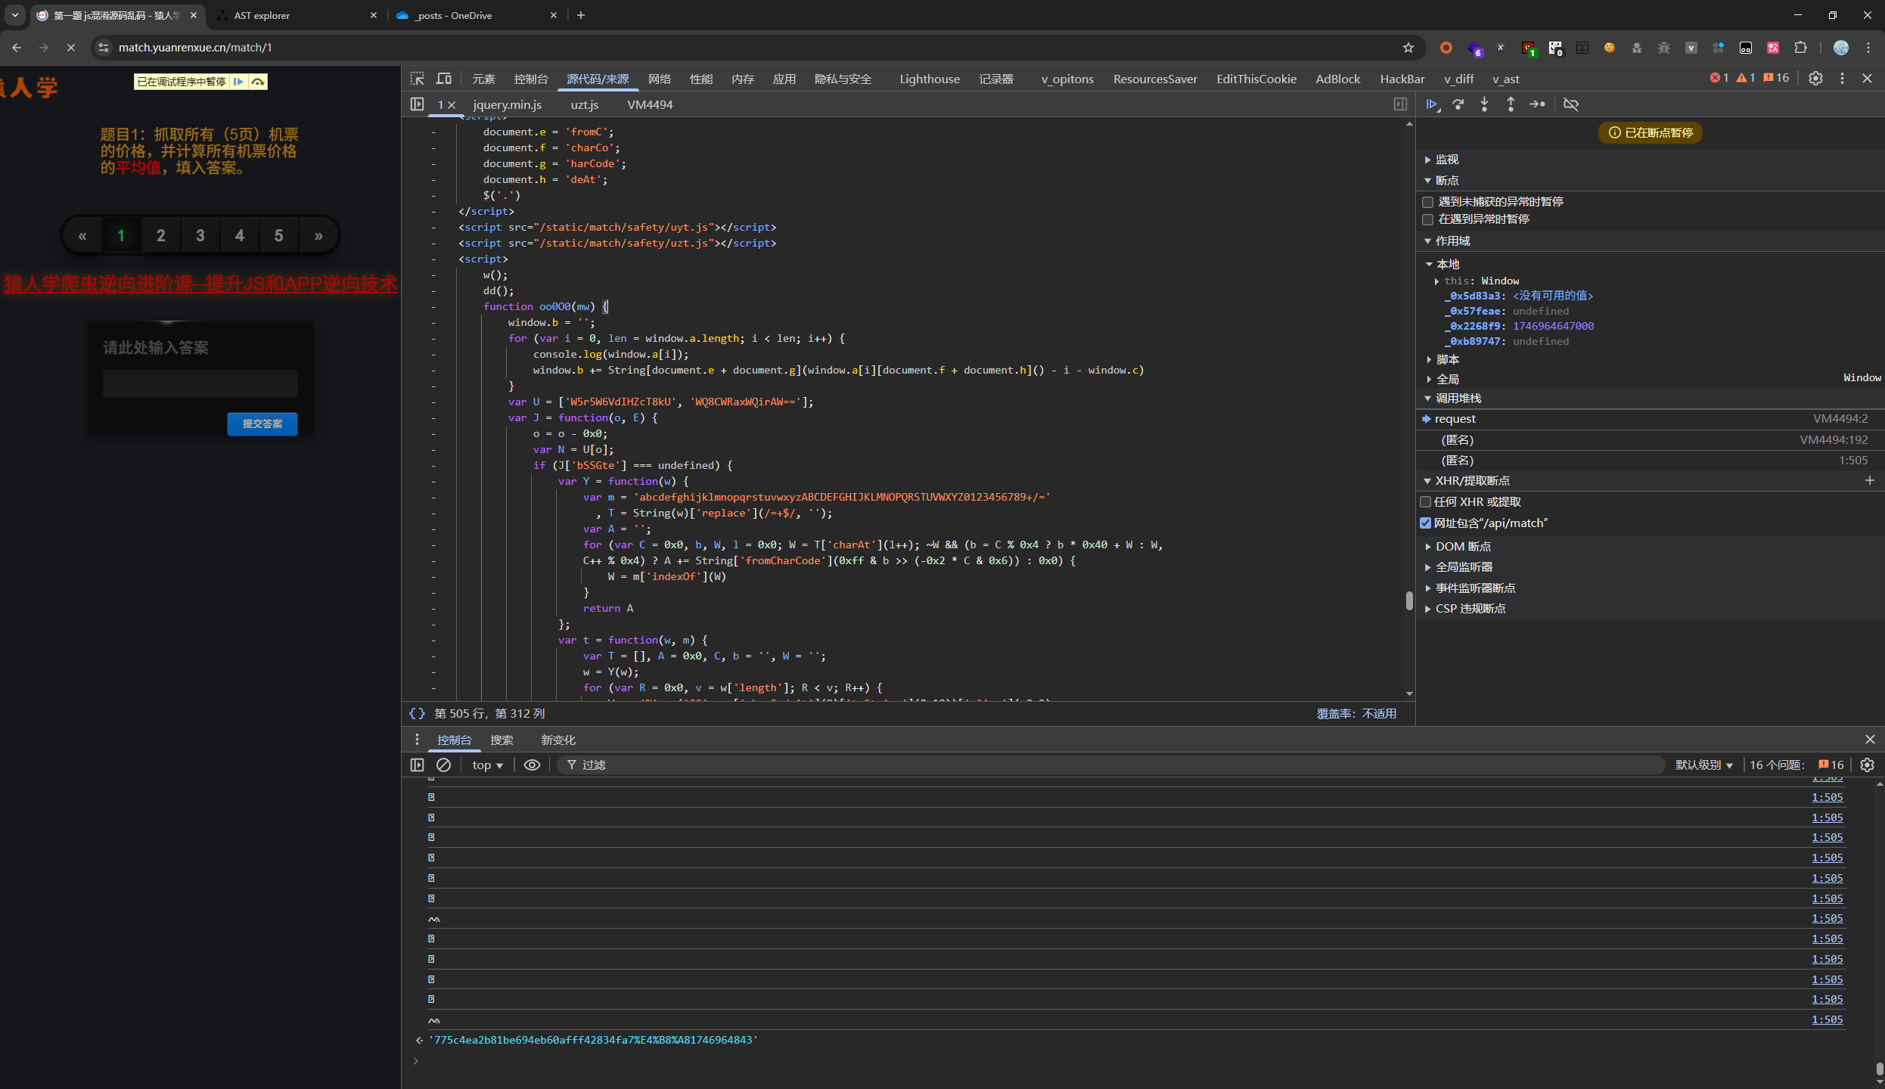The height and width of the screenshot is (1089, 1885).
Task: Uncheck the URL contains "/api/match" breakpoint
Action: [x=1426, y=523]
